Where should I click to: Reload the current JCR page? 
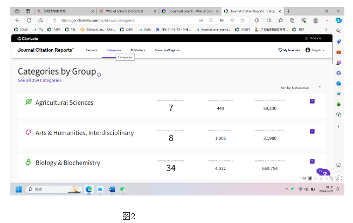[x=29, y=21]
